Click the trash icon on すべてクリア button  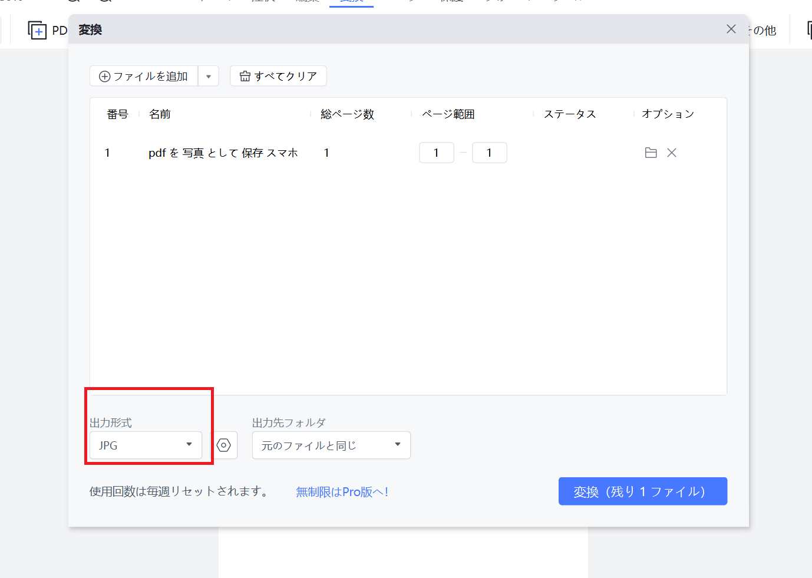(246, 75)
